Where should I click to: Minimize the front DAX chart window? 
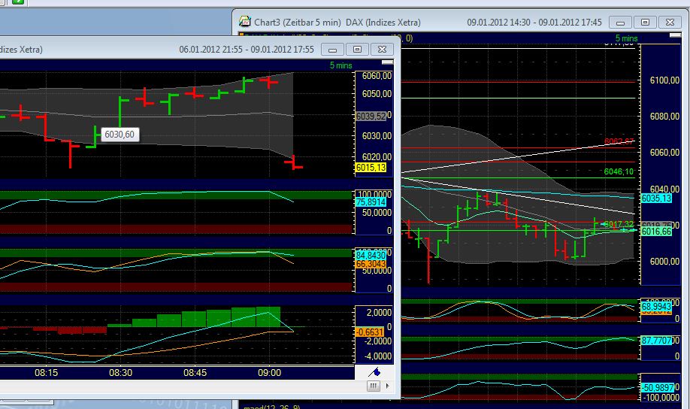334,50
